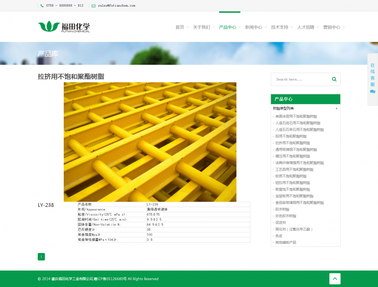Click the search magnifier icon
The width and height of the screenshot is (378, 287).
click(x=334, y=79)
